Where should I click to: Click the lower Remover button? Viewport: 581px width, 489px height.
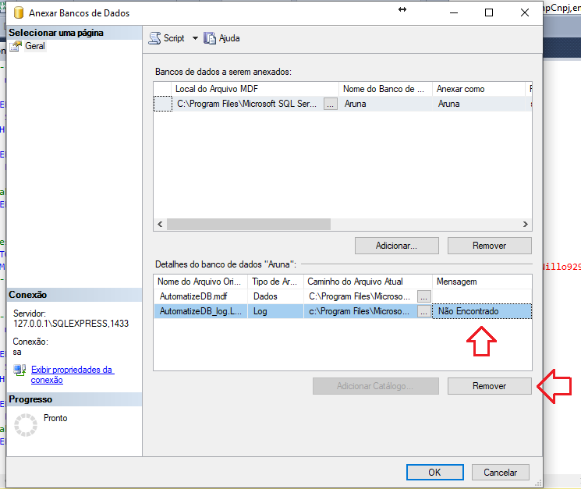point(490,386)
